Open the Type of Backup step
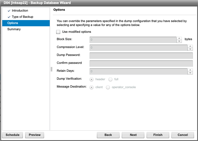 click(x=22, y=17)
